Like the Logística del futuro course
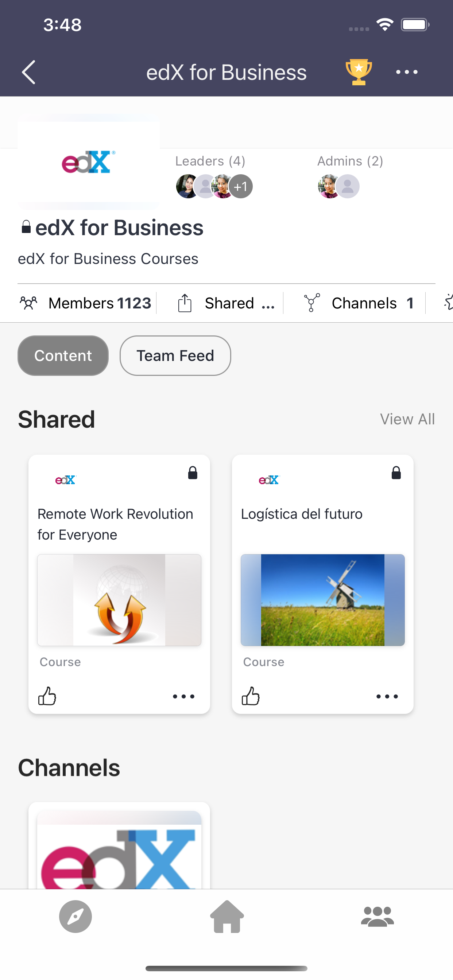This screenshot has height=980, width=453. [251, 696]
